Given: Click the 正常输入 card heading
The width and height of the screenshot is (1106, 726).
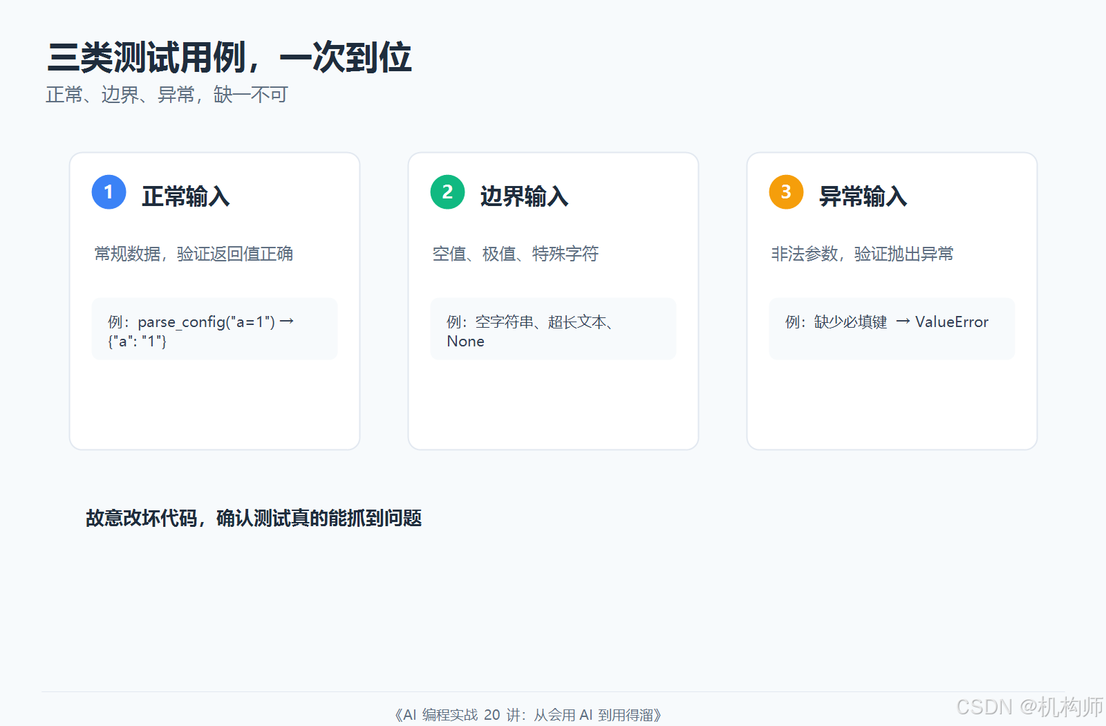Looking at the screenshot, I should point(186,196).
